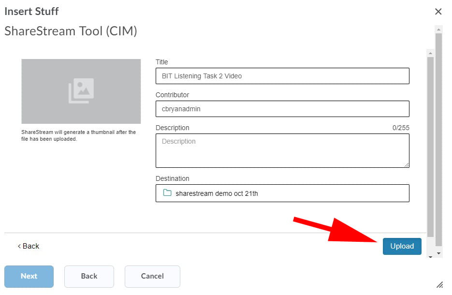Click the outer vertical scrollbar thumb
This screenshot has width=452, height=295.
(x=439, y=140)
